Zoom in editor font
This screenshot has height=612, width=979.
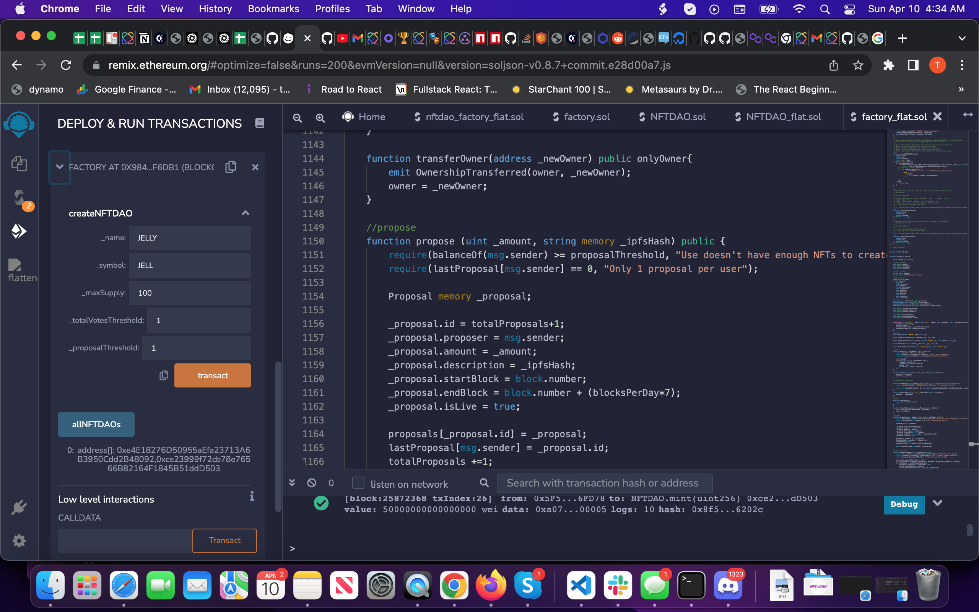point(320,117)
